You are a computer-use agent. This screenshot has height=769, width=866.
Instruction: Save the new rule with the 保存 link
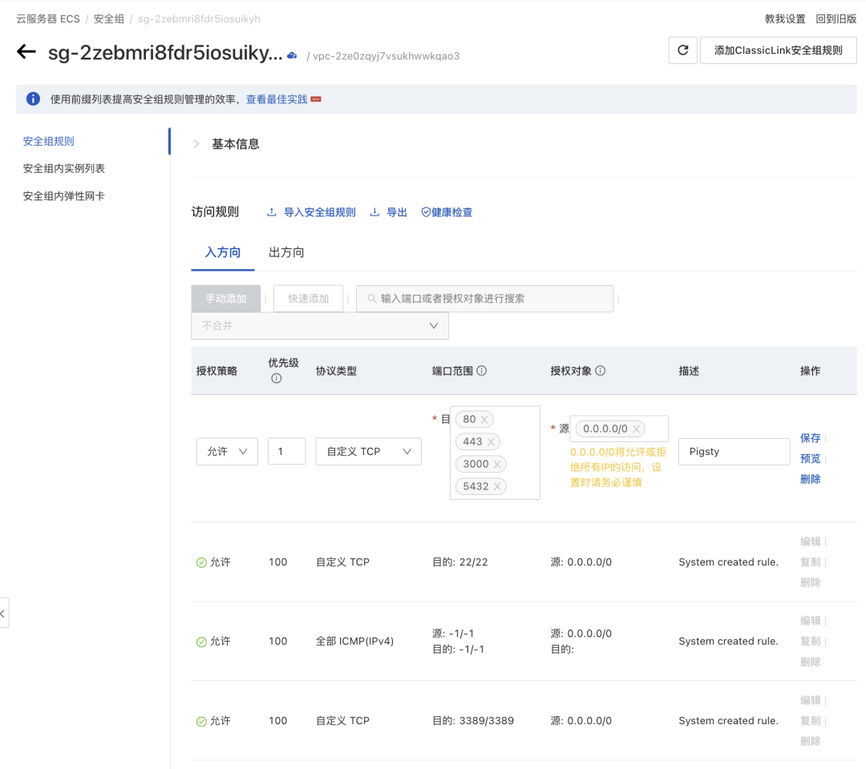pyautogui.click(x=810, y=438)
